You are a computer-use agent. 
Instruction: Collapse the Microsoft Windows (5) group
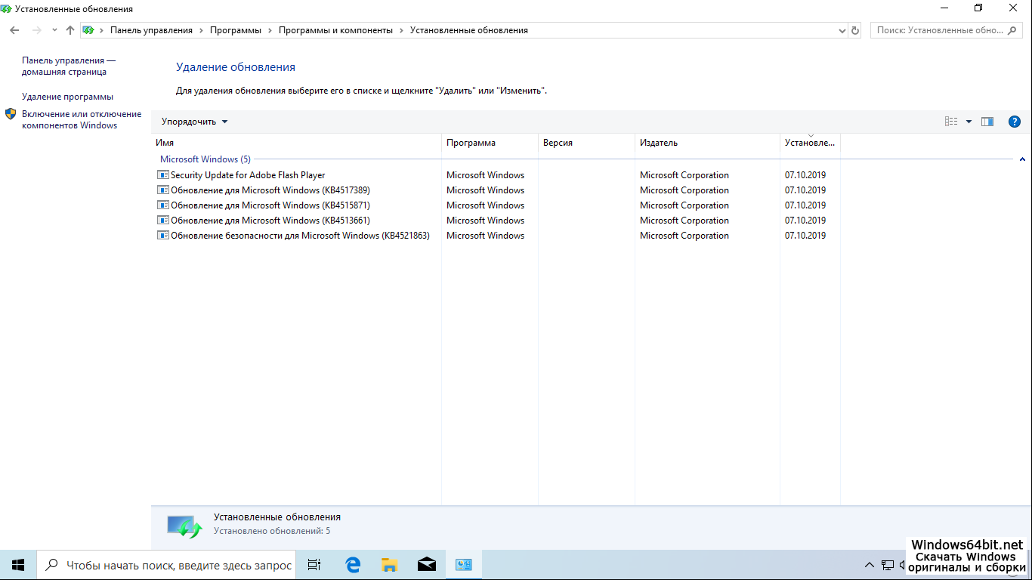click(x=1022, y=159)
